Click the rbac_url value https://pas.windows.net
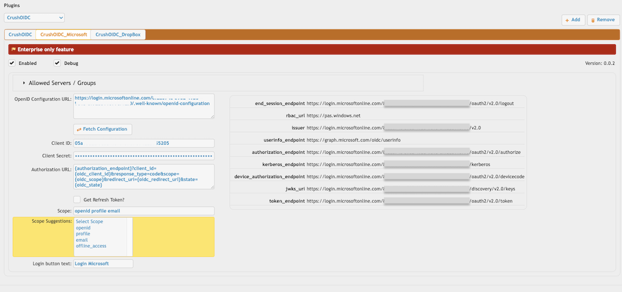The width and height of the screenshot is (622, 292). pos(333,116)
